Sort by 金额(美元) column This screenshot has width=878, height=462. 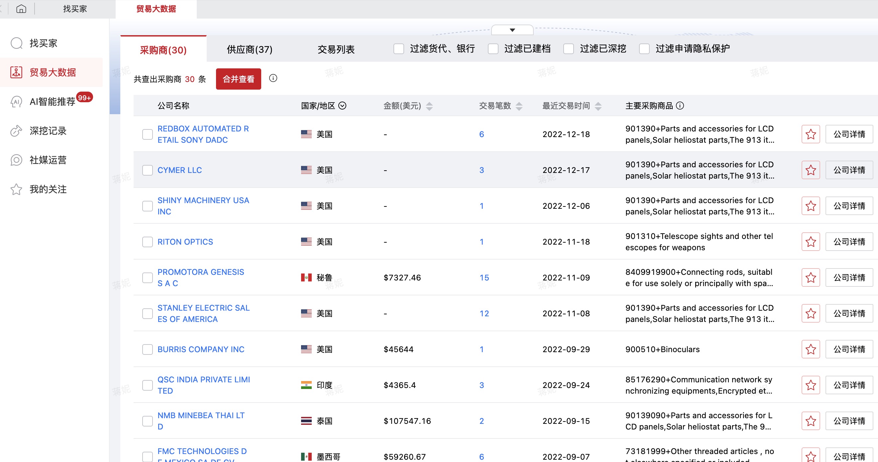point(429,106)
